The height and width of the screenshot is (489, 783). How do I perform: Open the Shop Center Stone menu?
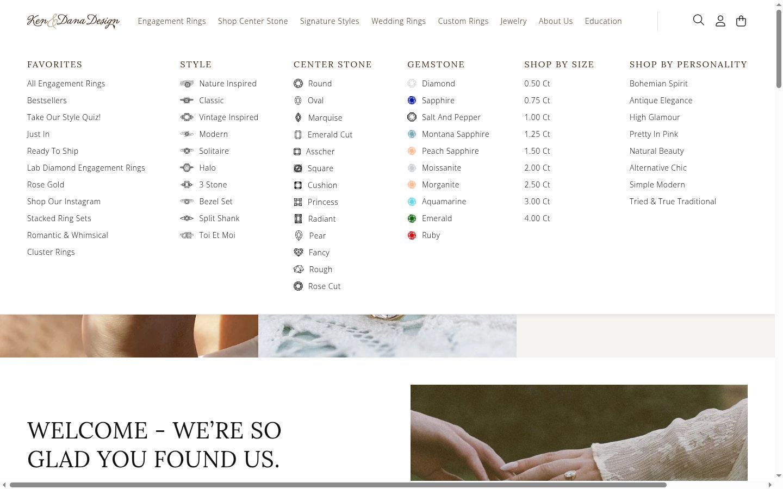[253, 21]
